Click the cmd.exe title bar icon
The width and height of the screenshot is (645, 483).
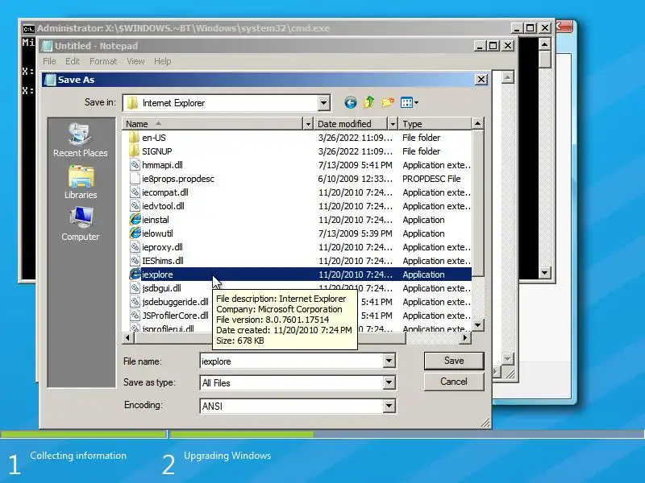(x=28, y=29)
